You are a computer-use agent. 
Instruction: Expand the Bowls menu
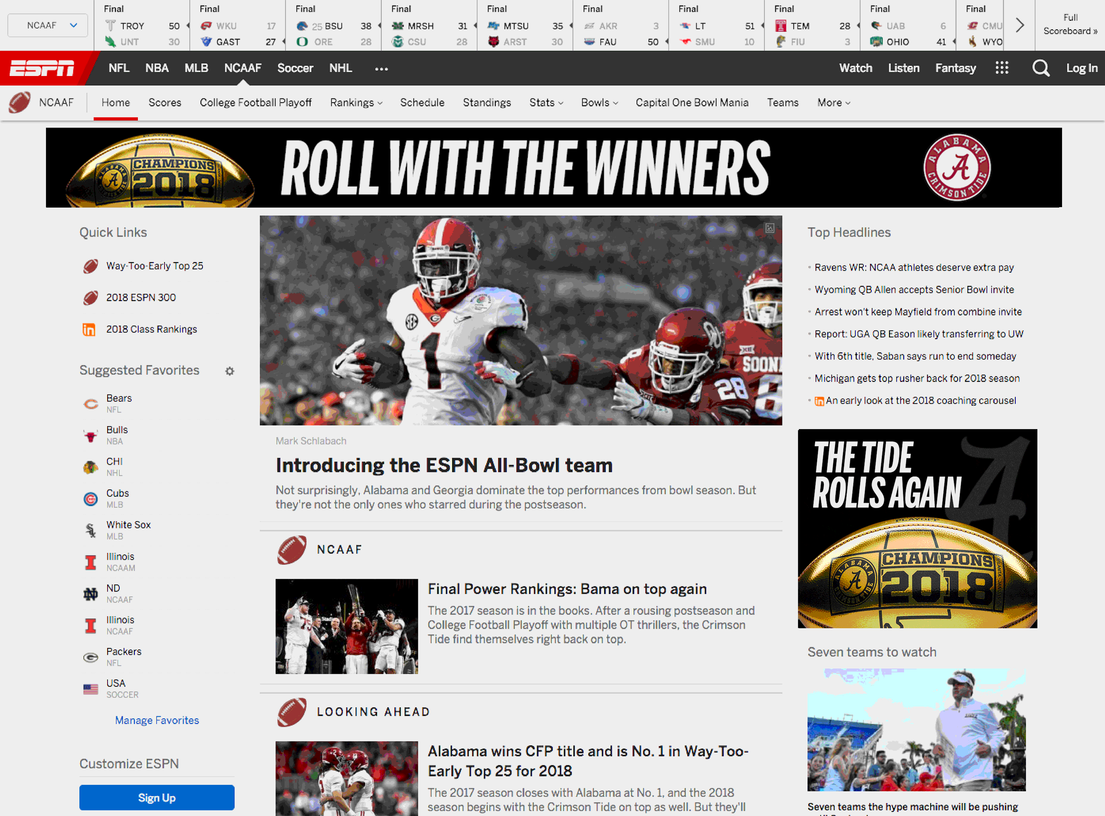pyautogui.click(x=599, y=103)
